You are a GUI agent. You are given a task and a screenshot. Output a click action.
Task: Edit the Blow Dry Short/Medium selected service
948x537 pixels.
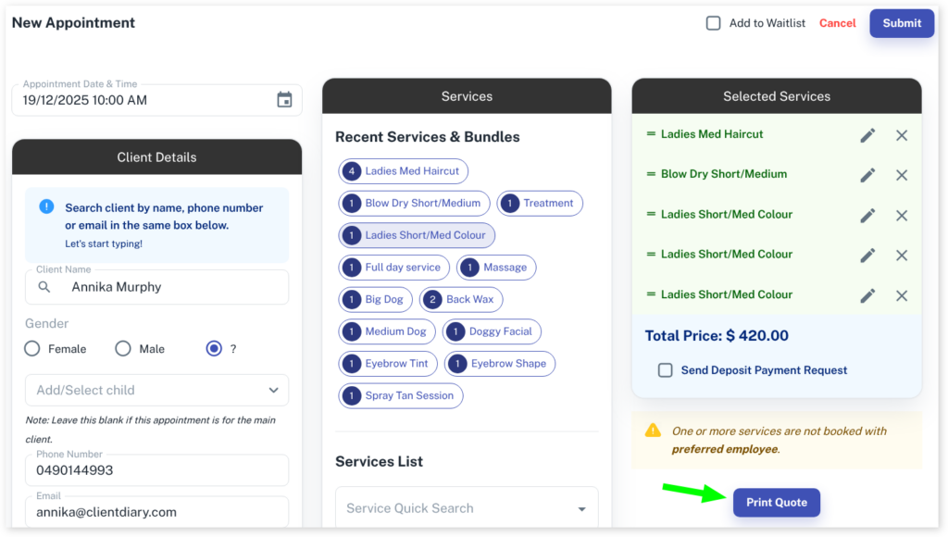point(867,175)
